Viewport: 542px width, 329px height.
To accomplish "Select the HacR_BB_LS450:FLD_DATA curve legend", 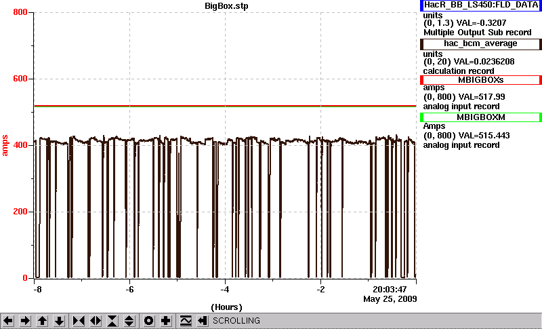I will (x=481, y=5).
